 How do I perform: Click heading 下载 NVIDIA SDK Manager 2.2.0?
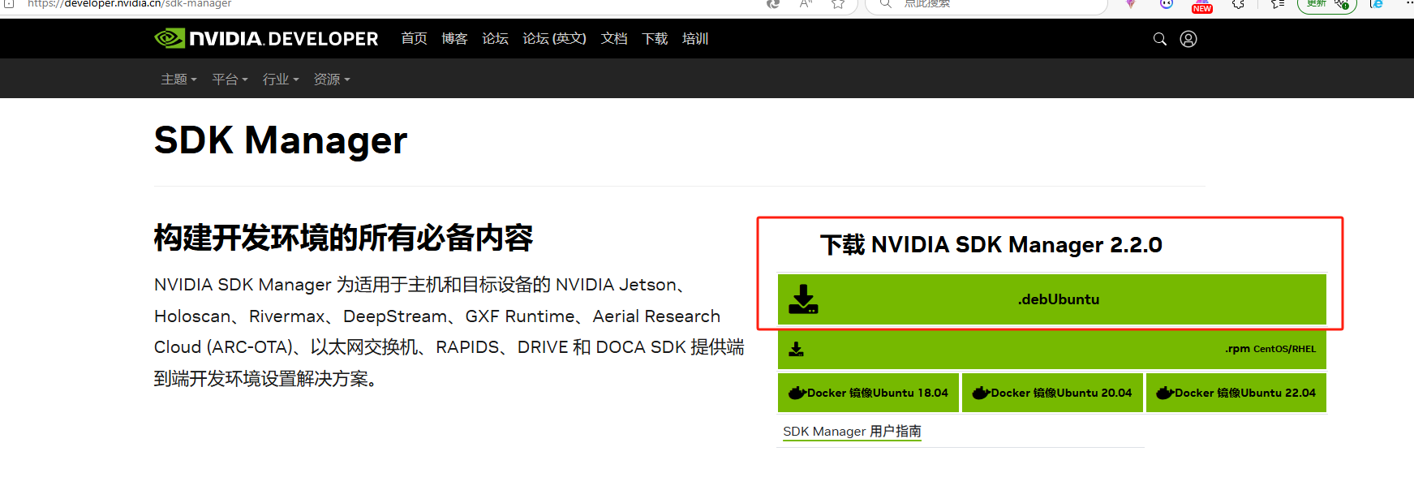pyautogui.click(x=991, y=245)
